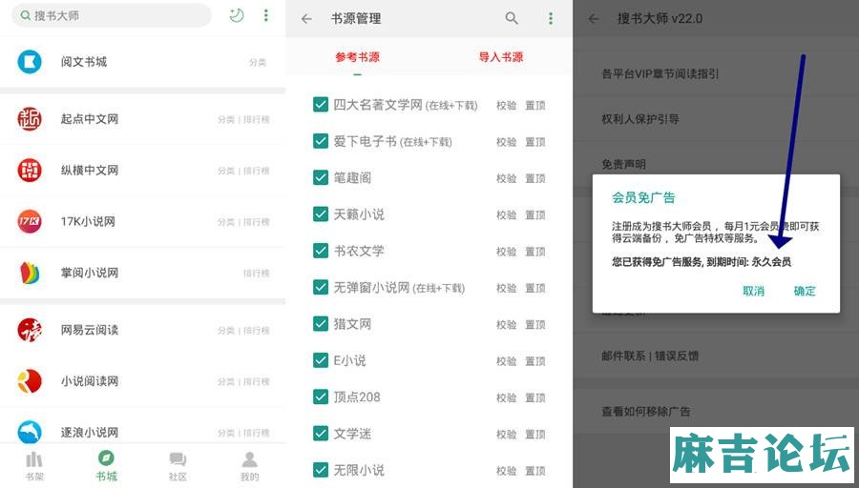
Task: Open the 小说阅读网 row title
Action: coord(90,381)
